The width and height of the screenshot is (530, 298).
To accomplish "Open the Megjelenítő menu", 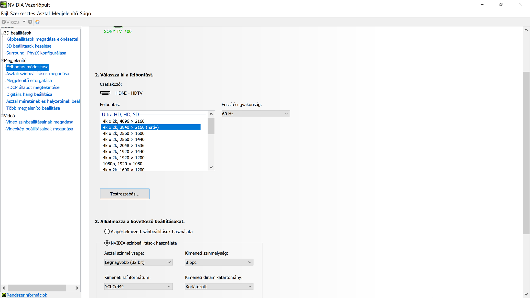I will point(65,13).
